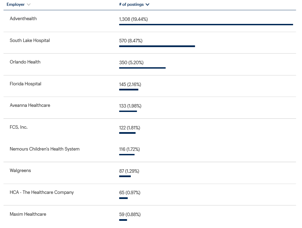Select the Adventhealth employer row
This screenshot has width=302, height=228.
(23, 19)
